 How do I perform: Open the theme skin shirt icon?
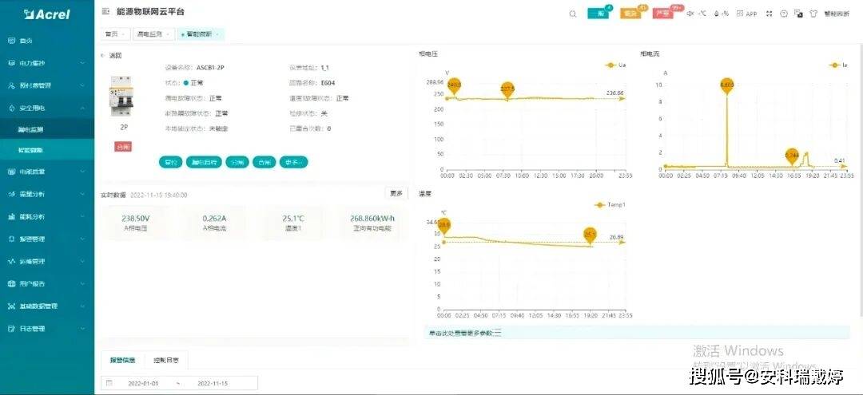click(813, 14)
